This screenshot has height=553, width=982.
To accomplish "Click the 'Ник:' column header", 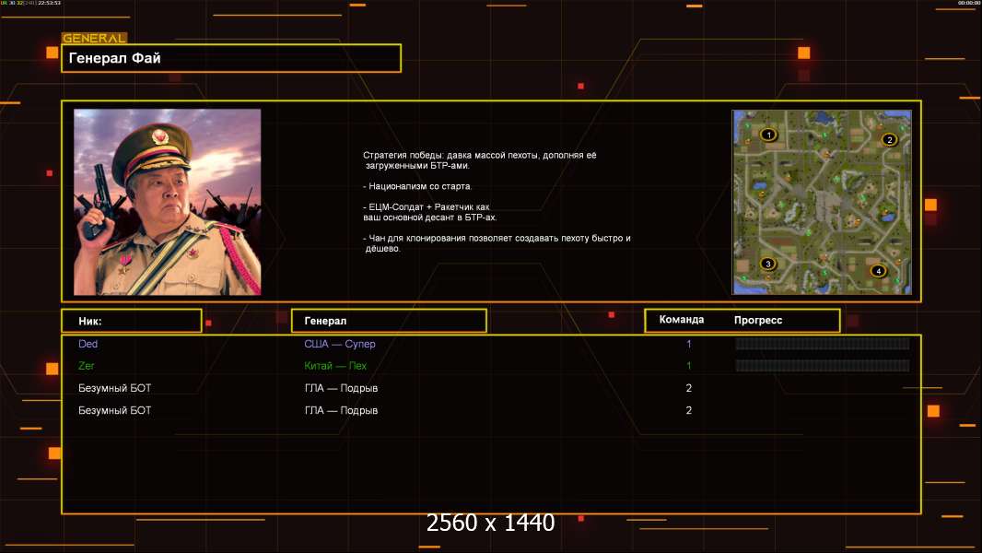I will pos(132,321).
